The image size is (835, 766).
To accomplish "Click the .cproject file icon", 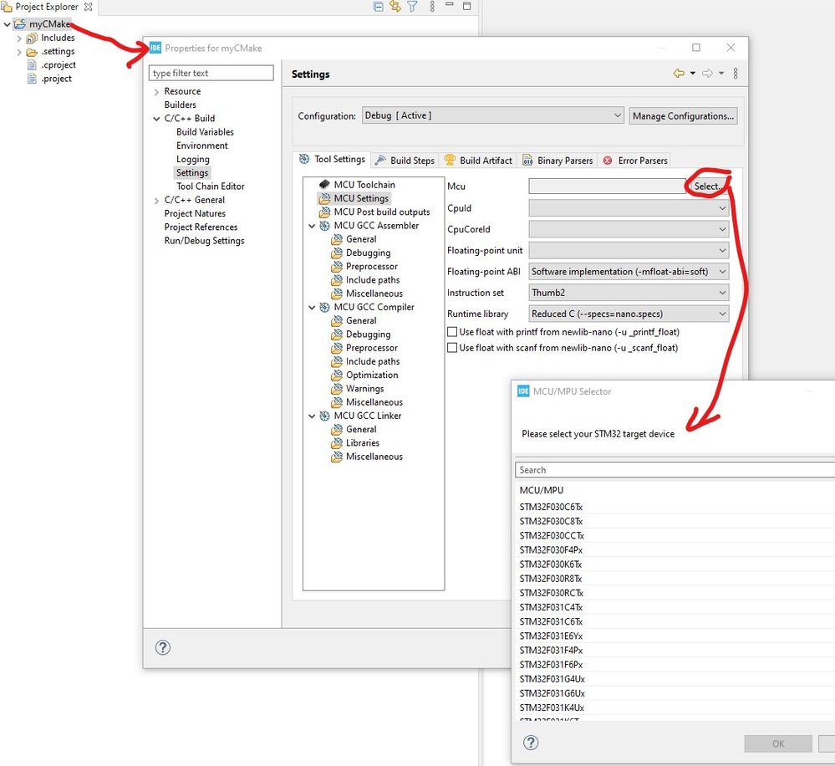I will [x=32, y=65].
